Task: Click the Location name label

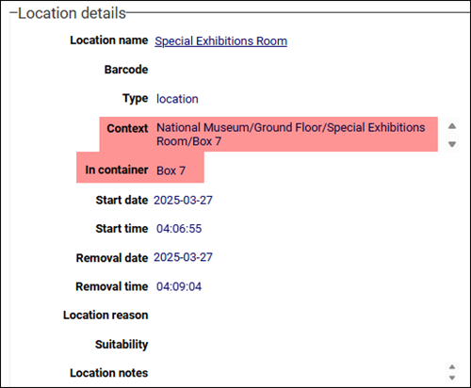Action: [x=109, y=40]
